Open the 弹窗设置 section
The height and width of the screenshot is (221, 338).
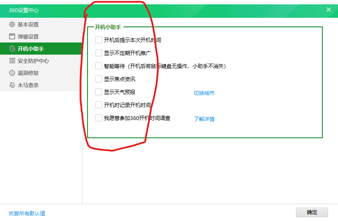(41, 36)
